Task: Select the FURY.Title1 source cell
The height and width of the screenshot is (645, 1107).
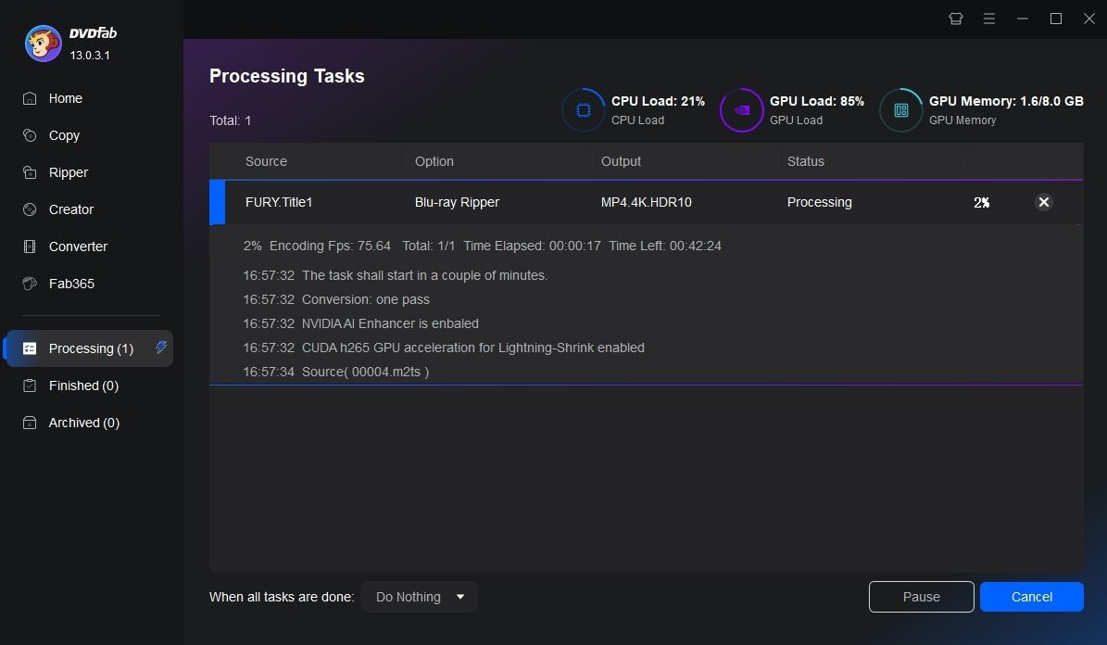Action: click(x=279, y=202)
